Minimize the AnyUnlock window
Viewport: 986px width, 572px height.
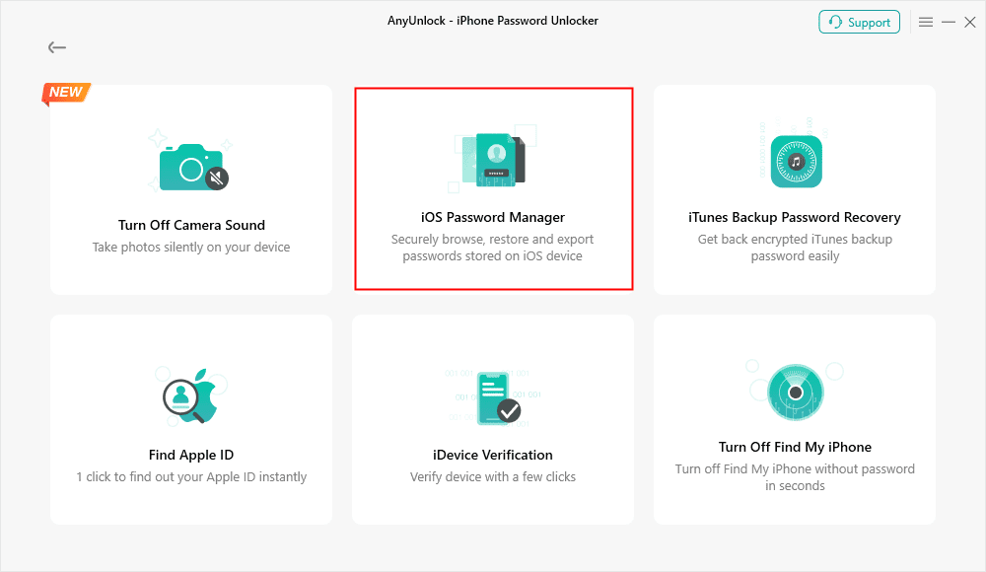point(949,22)
